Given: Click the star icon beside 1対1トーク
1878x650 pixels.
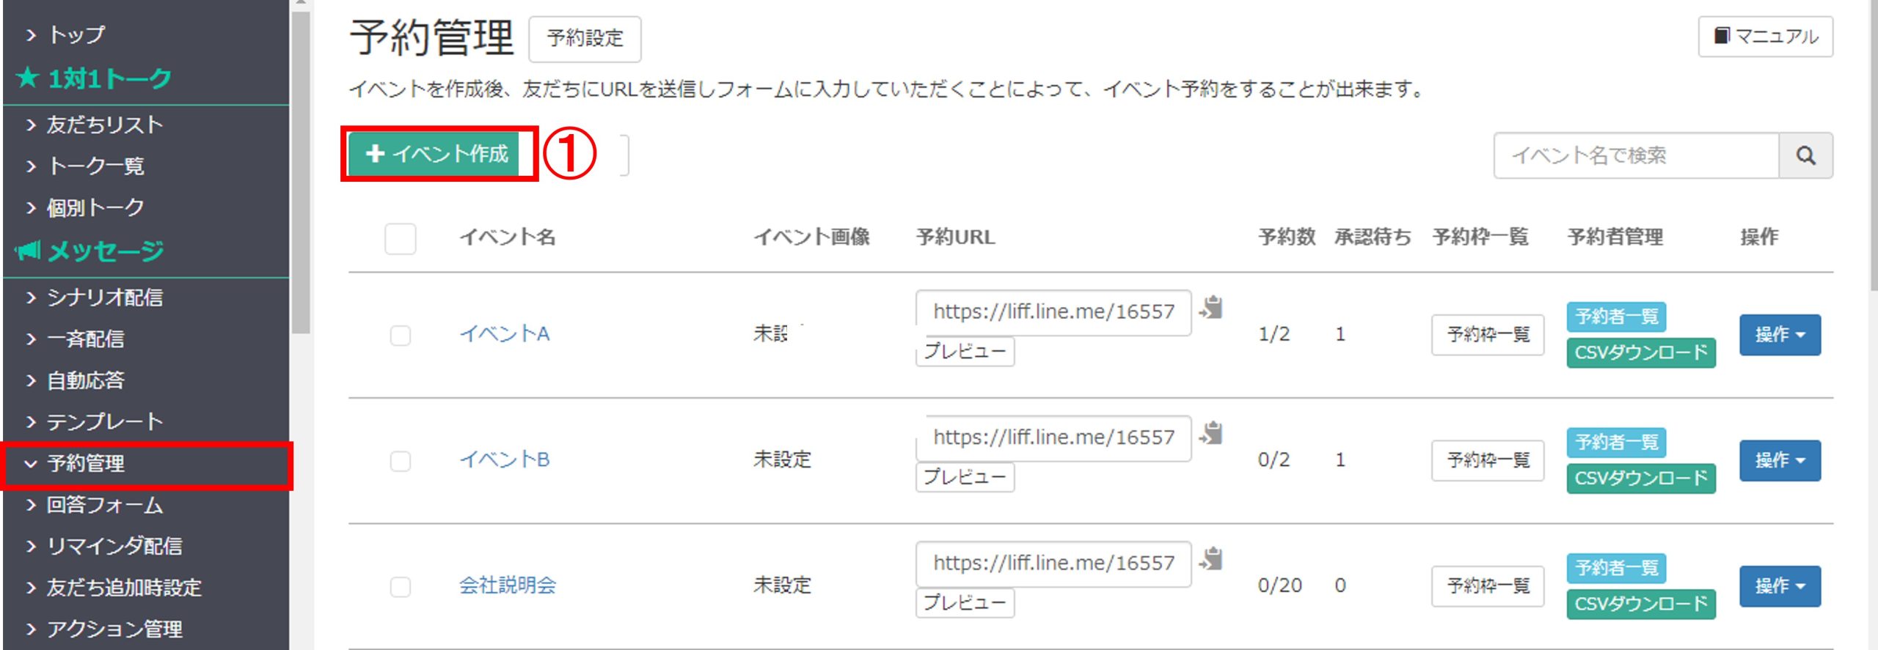Looking at the screenshot, I should [28, 77].
